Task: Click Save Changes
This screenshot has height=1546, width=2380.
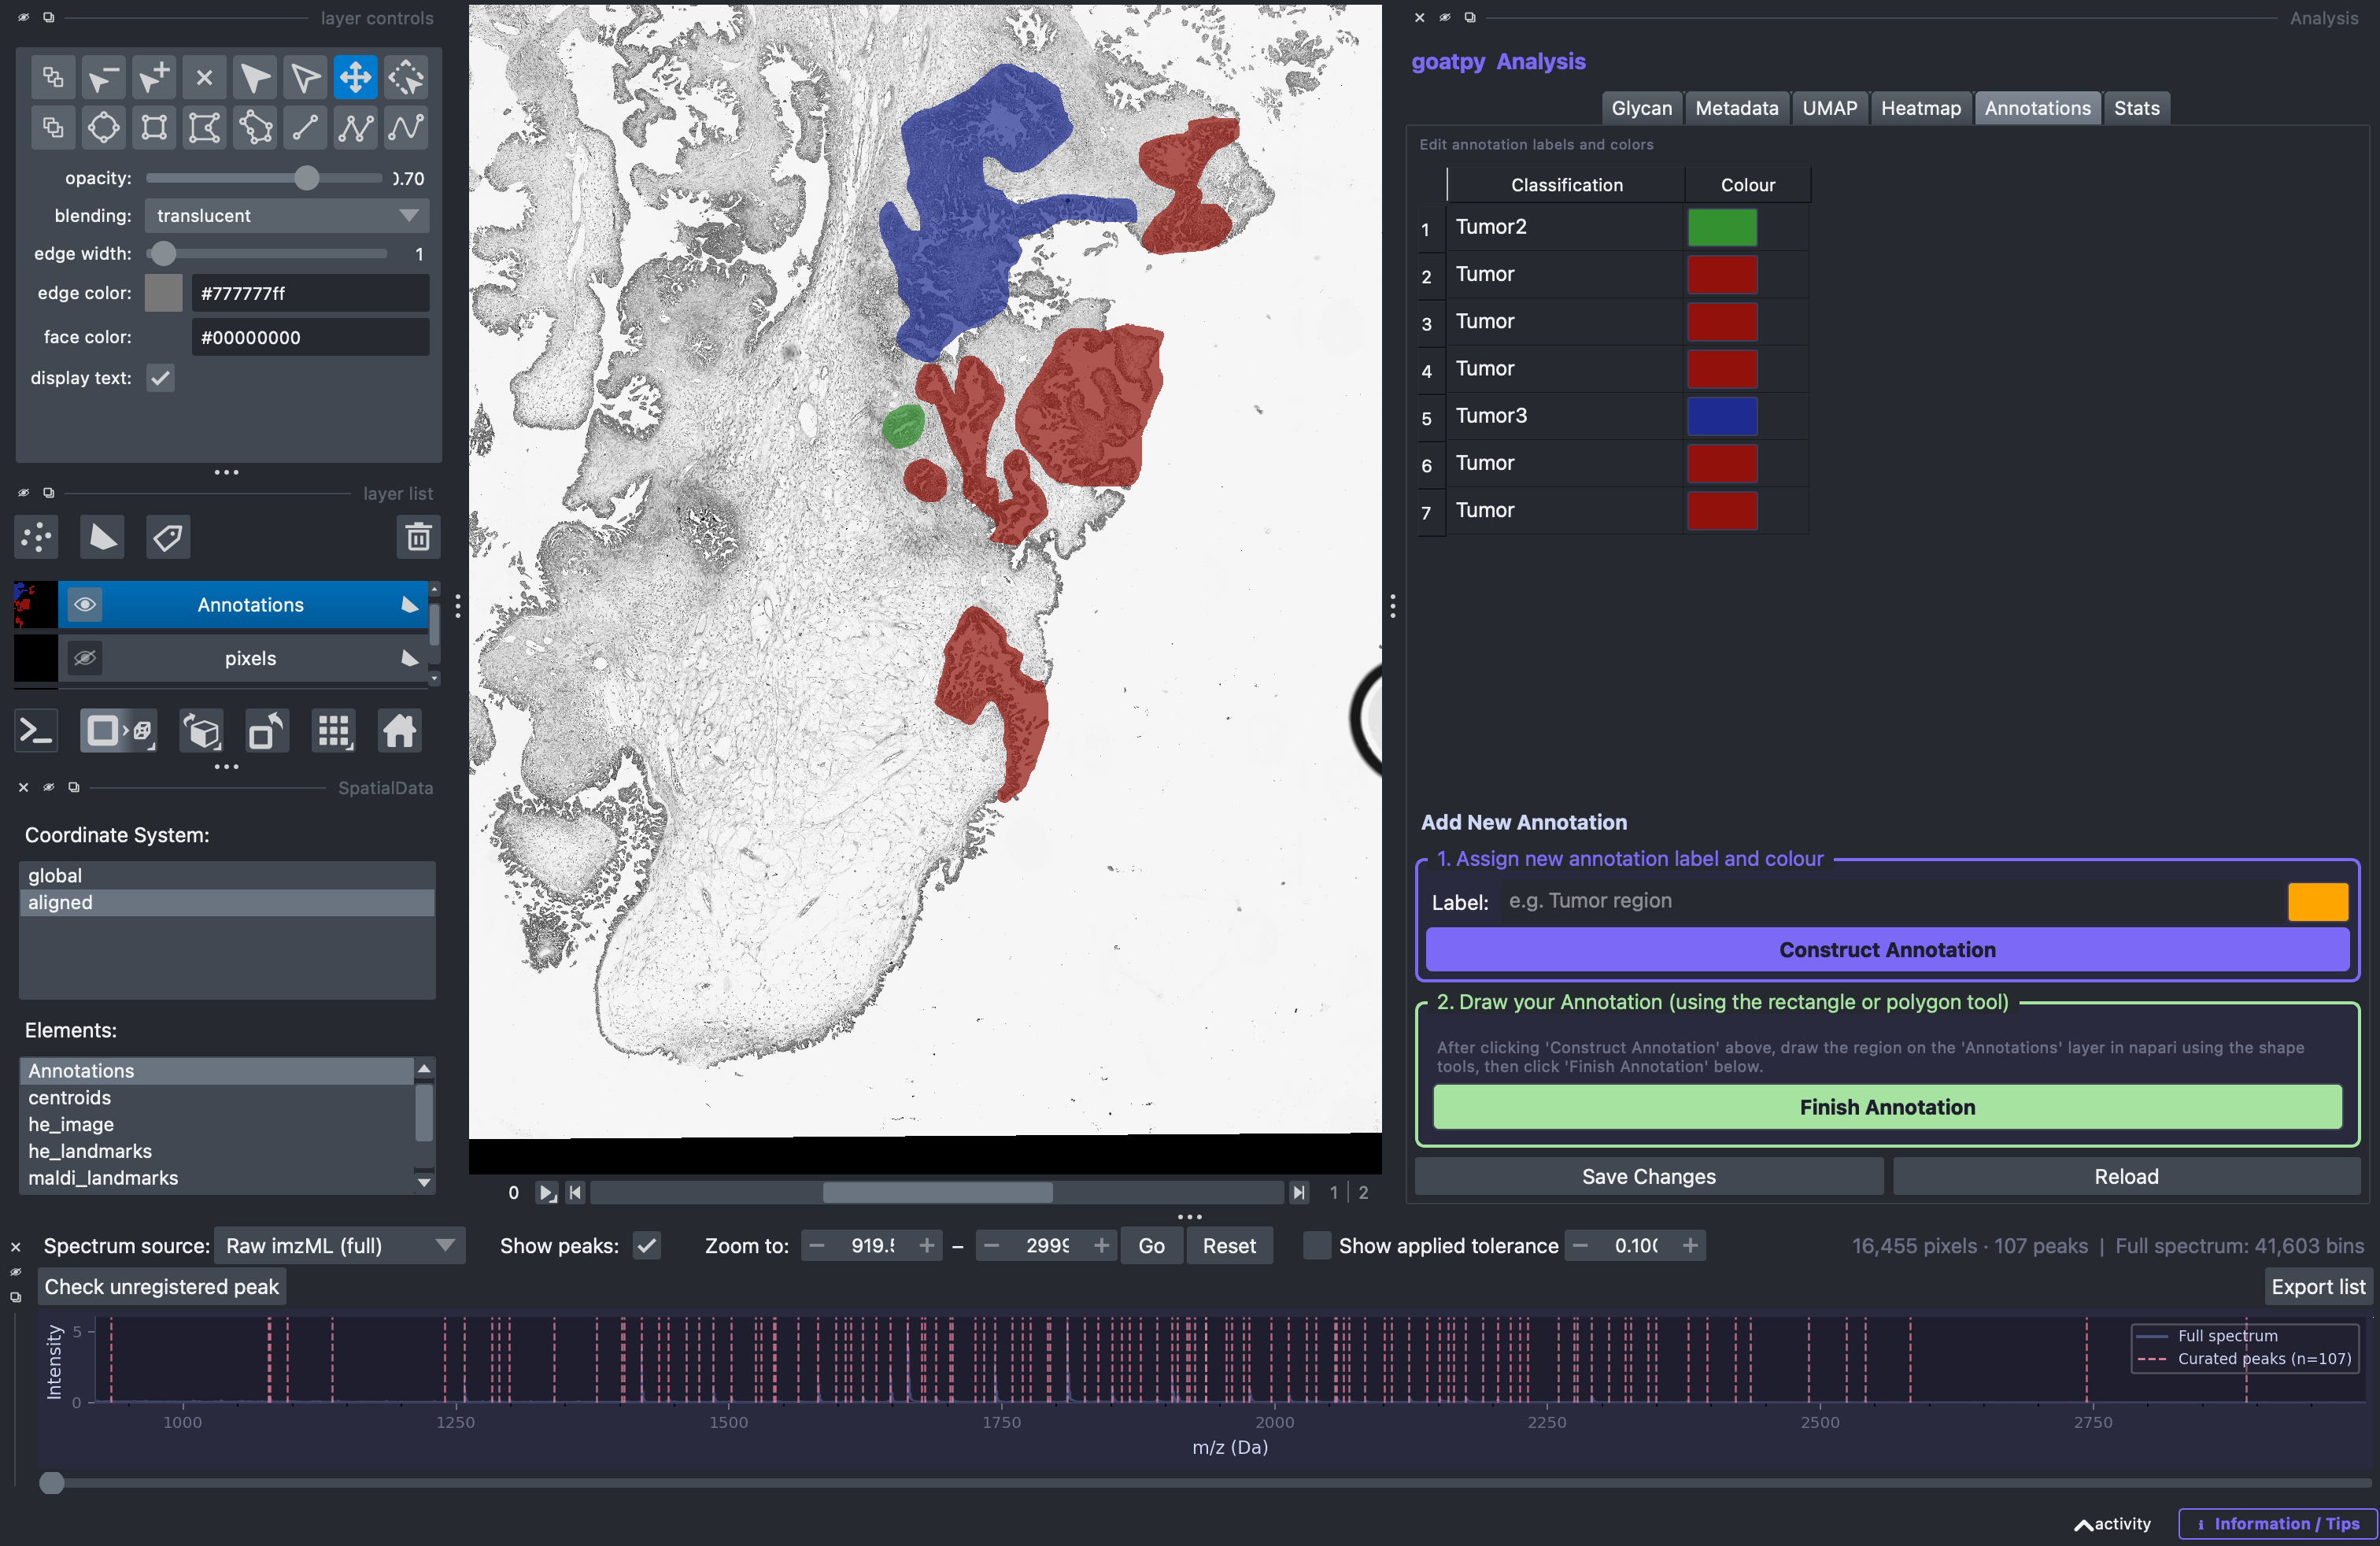Action: coord(1648,1177)
